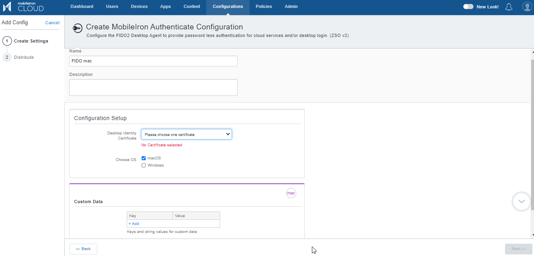
Task: Open the Admin tab
Action: tap(291, 7)
